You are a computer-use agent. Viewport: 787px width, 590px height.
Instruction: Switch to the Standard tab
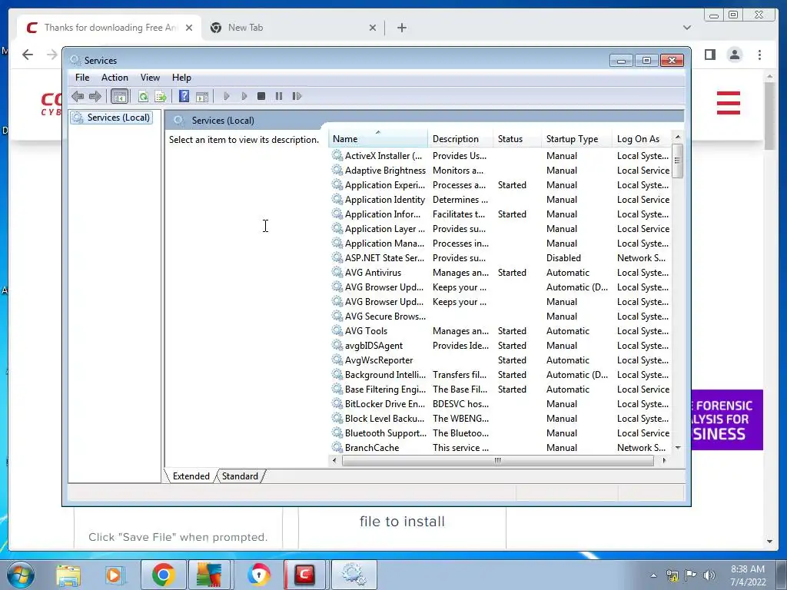point(240,476)
